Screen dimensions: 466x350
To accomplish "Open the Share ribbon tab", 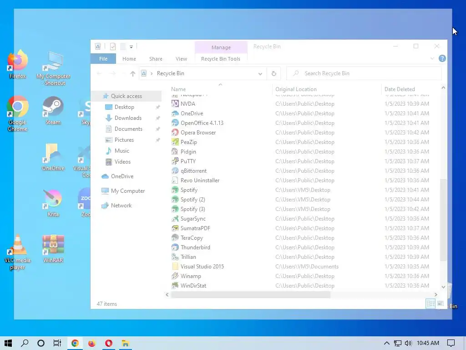I will pyautogui.click(x=156, y=59).
